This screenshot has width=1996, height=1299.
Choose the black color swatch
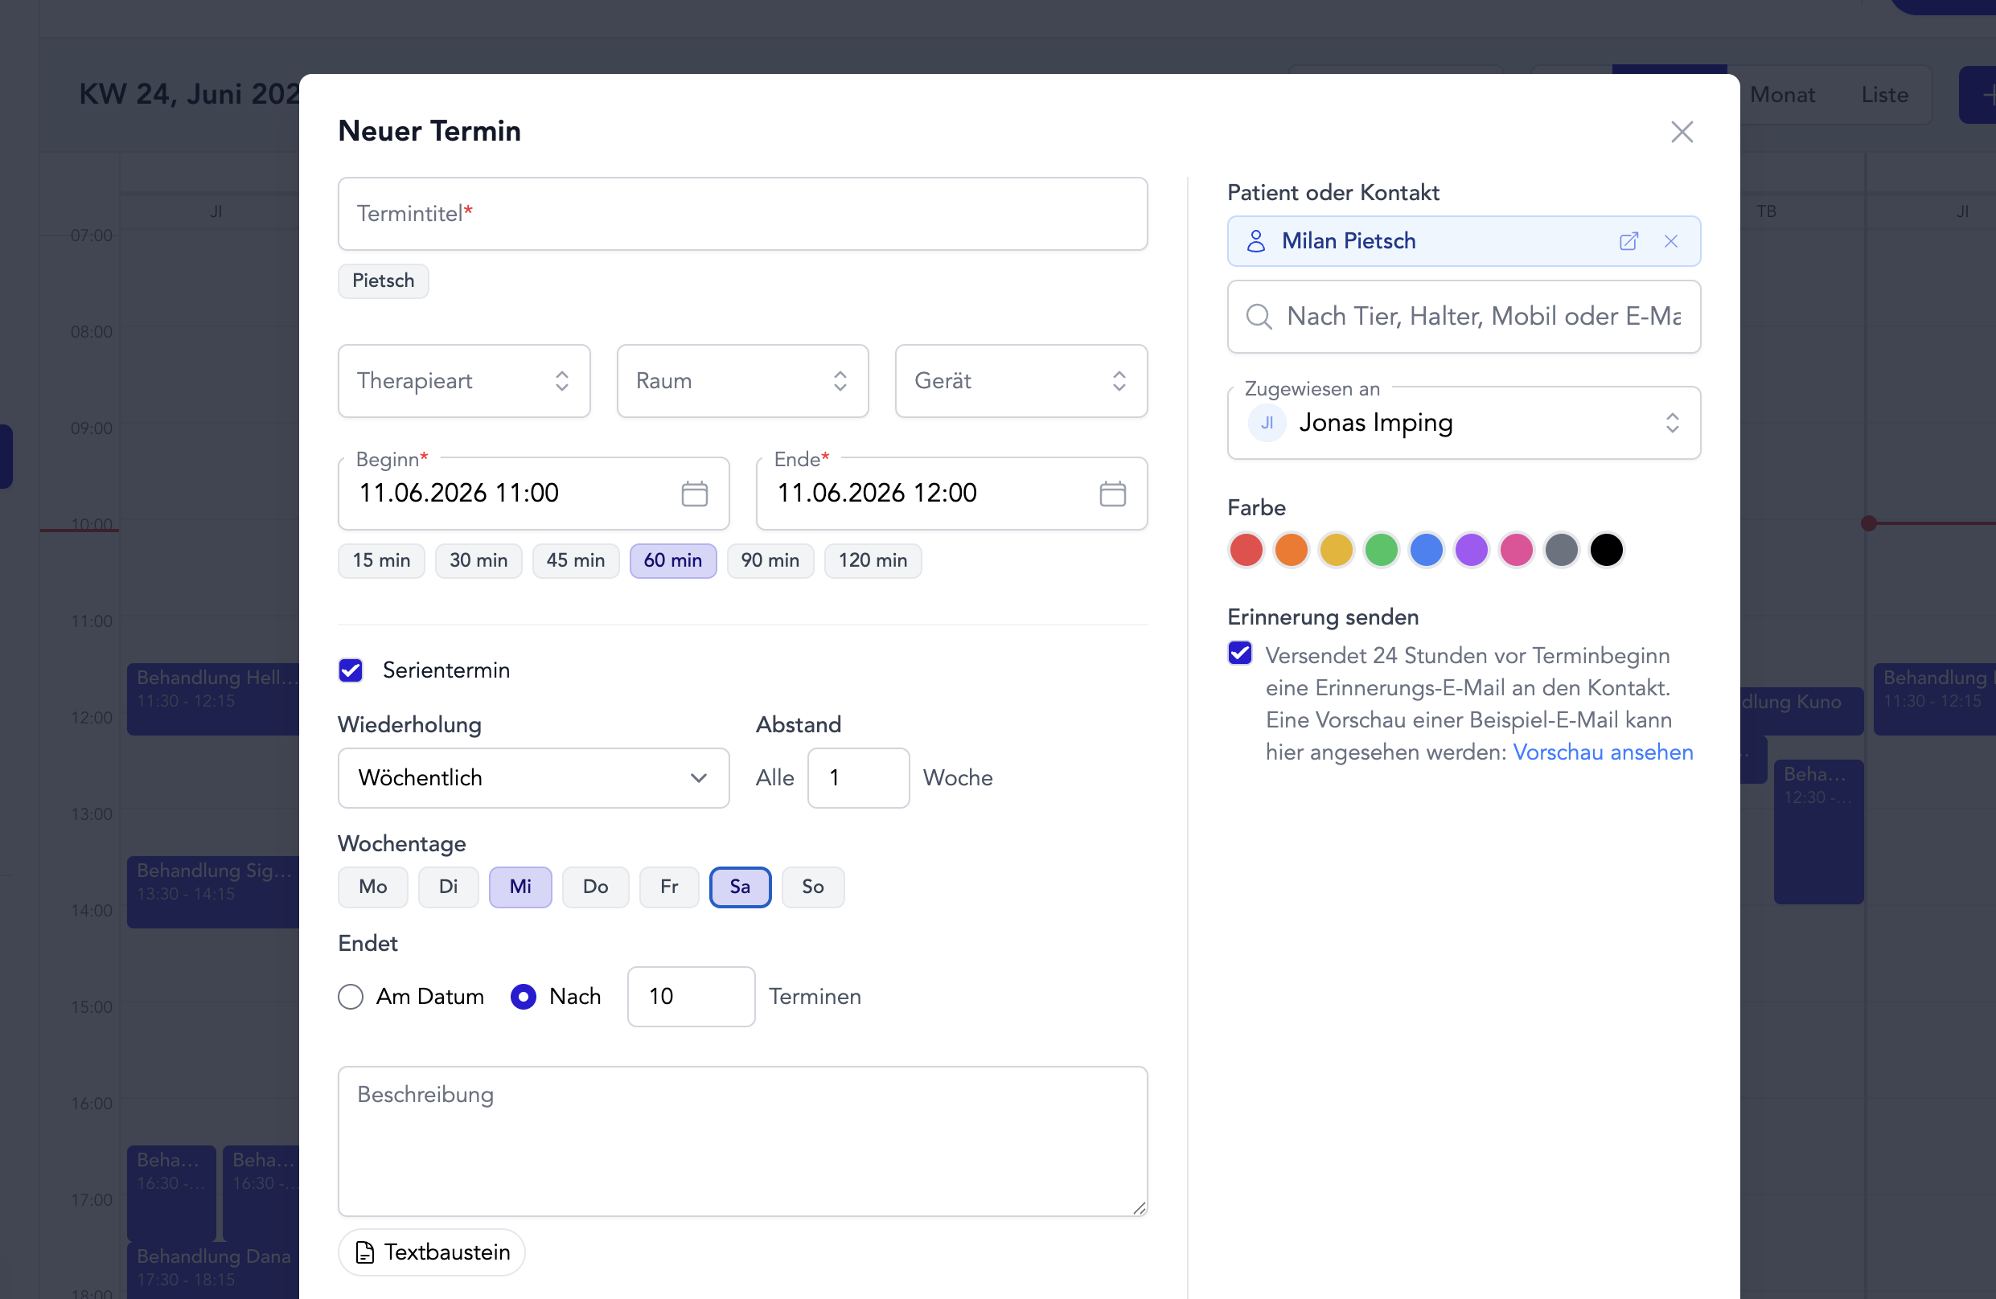(x=1607, y=551)
